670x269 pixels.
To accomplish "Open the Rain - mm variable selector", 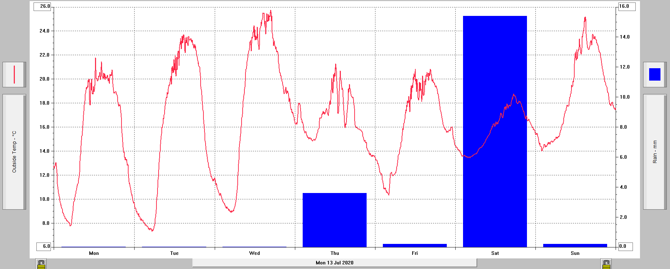I will pyautogui.click(x=654, y=152).
